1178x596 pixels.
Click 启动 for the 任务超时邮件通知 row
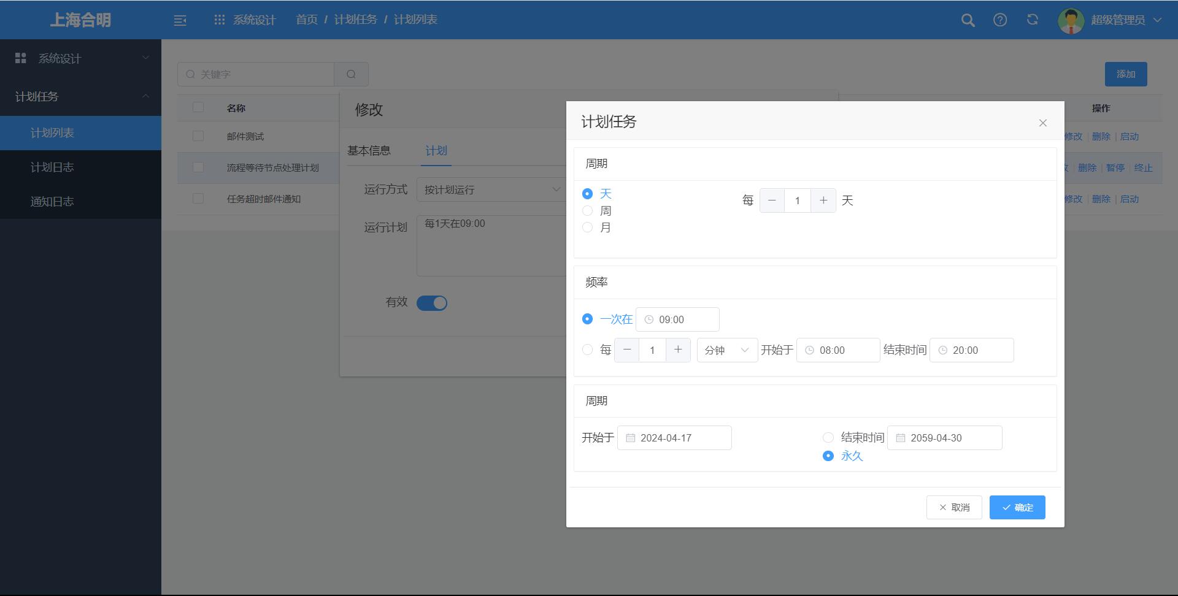[1130, 199]
